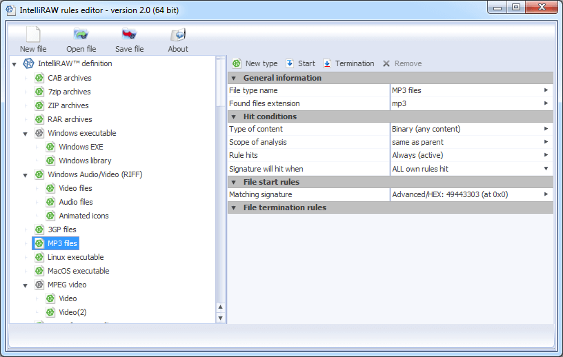Collapse the IntelliRAW definition root node
563x357 pixels.
click(14, 64)
